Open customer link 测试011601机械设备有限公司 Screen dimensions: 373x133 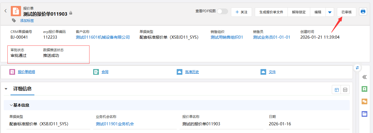[103, 37]
